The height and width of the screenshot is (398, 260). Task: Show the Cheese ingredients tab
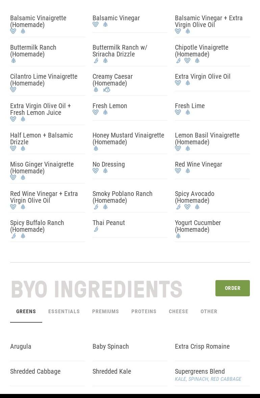pyautogui.click(x=179, y=312)
